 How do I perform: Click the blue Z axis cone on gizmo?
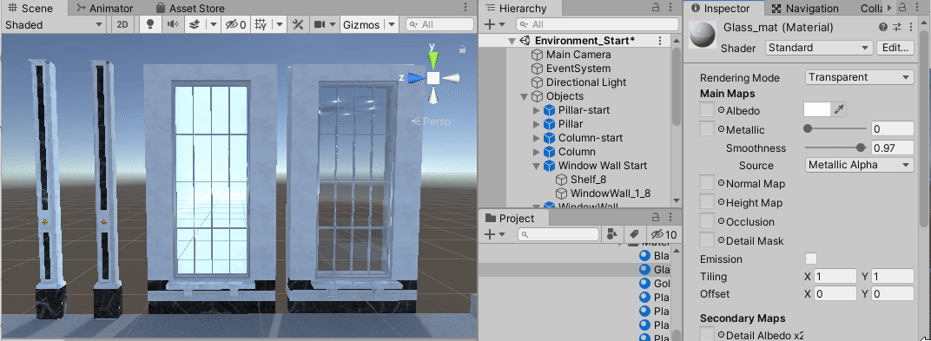pyautogui.click(x=417, y=78)
